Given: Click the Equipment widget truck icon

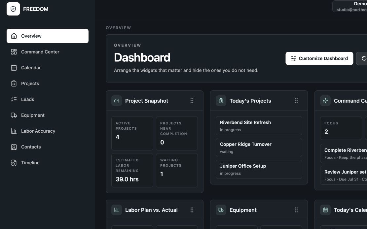Looking at the screenshot, I should pos(221,210).
